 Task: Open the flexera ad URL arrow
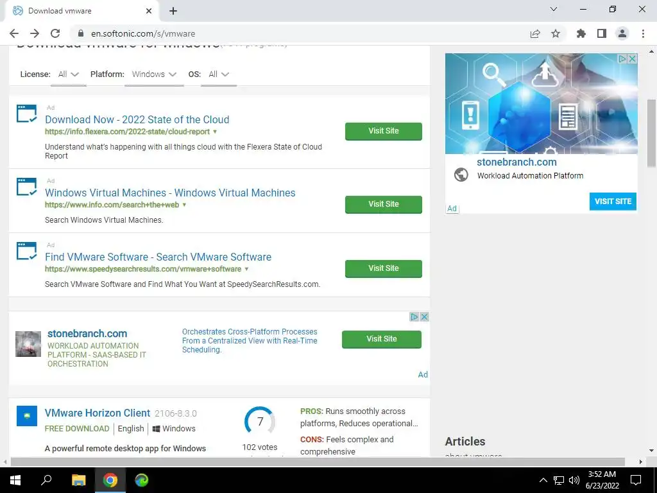point(215,132)
